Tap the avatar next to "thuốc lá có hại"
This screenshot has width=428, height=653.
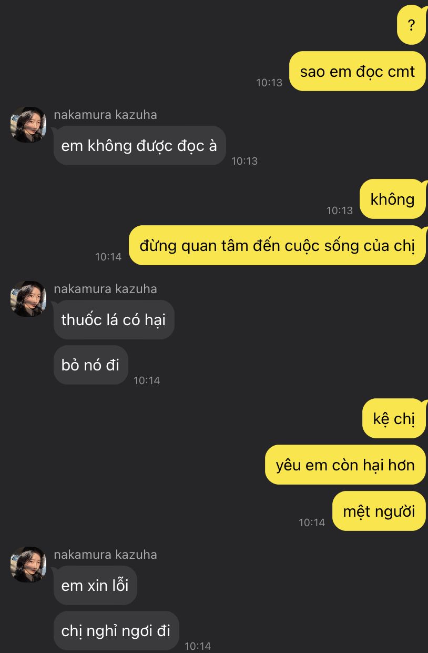[28, 299]
